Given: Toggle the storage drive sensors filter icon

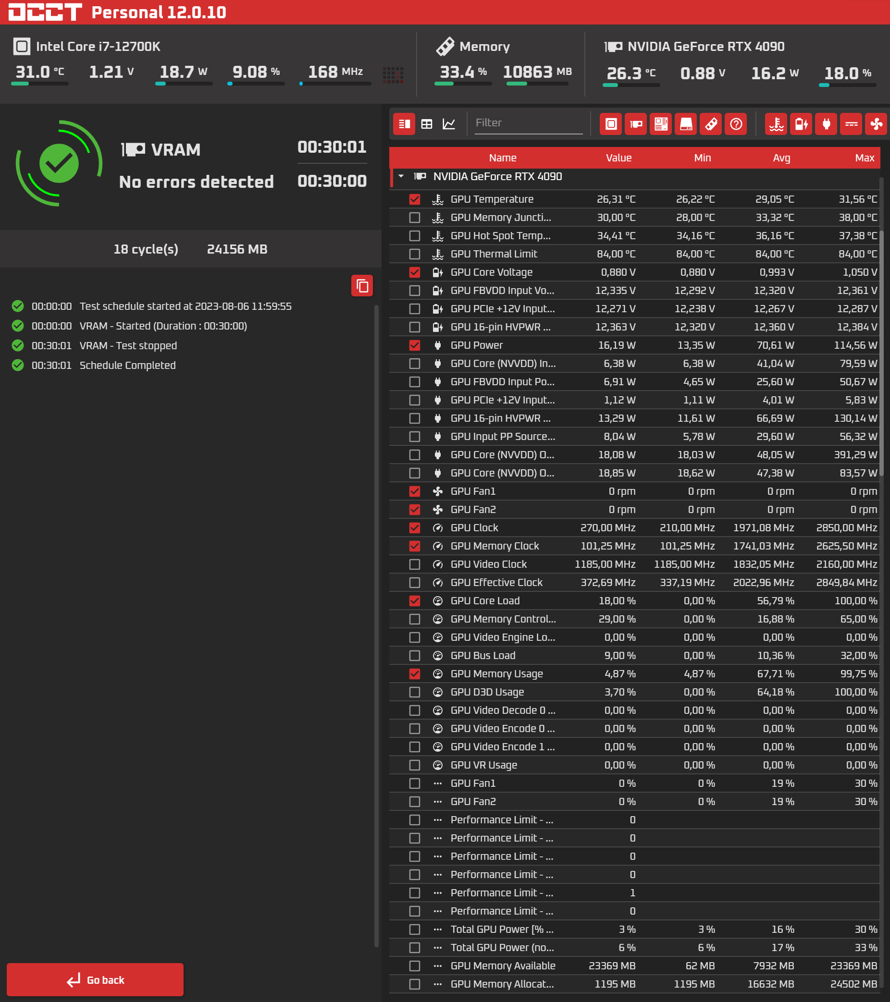Looking at the screenshot, I should point(686,124).
